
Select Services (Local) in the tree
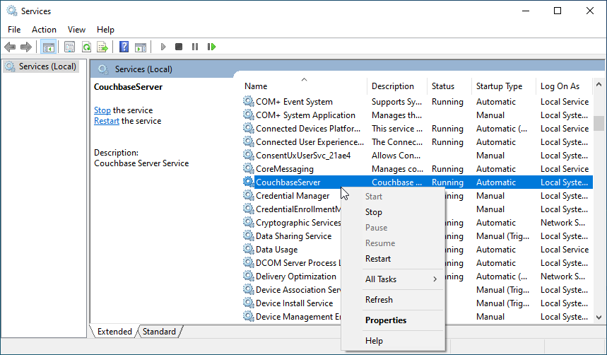tap(47, 66)
